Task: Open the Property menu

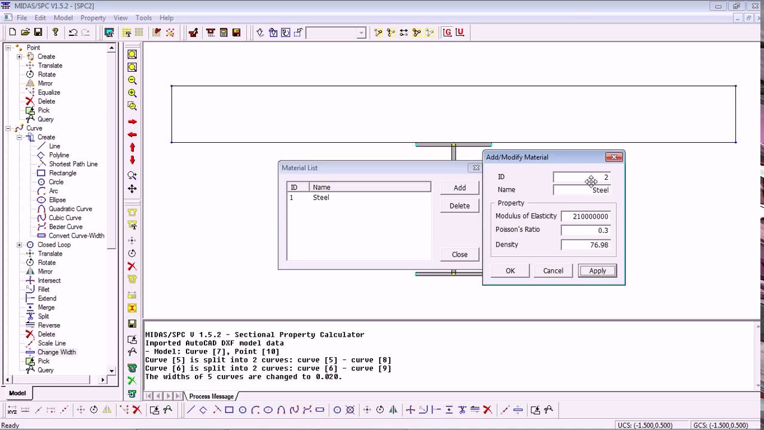Action: coord(93,18)
